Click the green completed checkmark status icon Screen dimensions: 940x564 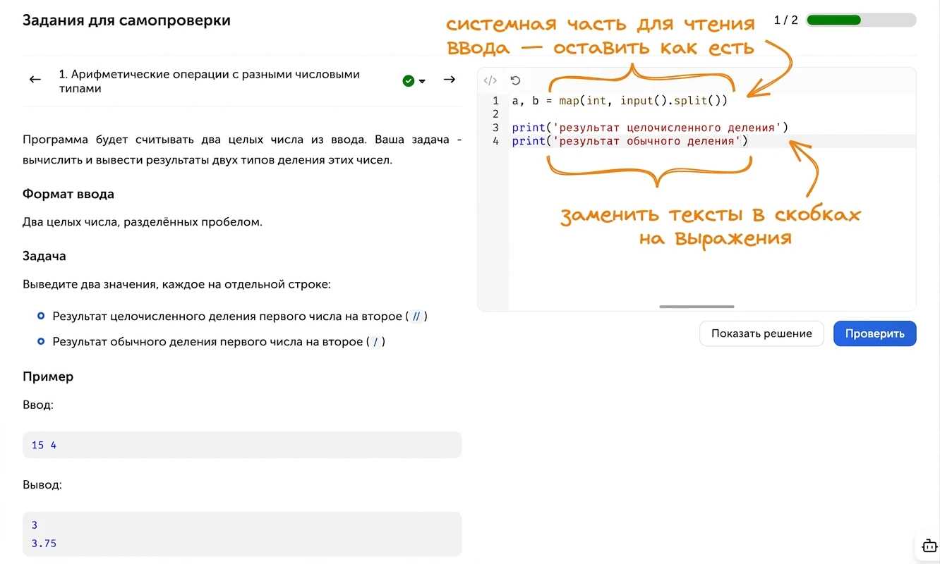tap(408, 81)
